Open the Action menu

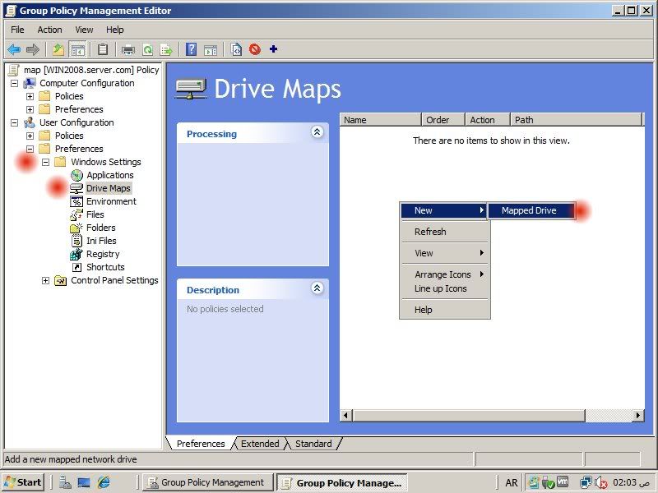pyautogui.click(x=49, y=30)
